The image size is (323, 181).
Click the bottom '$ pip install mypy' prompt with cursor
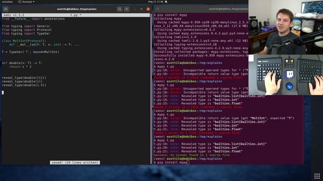click(x=172, y=162)
